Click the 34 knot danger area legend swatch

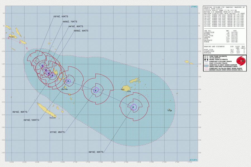coord(206,66)
